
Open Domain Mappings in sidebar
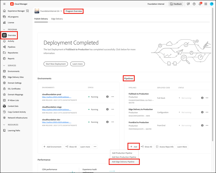[x=15, y=94]
